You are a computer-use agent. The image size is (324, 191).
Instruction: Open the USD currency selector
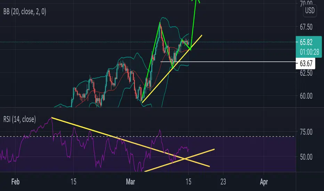tap(310, 10)
